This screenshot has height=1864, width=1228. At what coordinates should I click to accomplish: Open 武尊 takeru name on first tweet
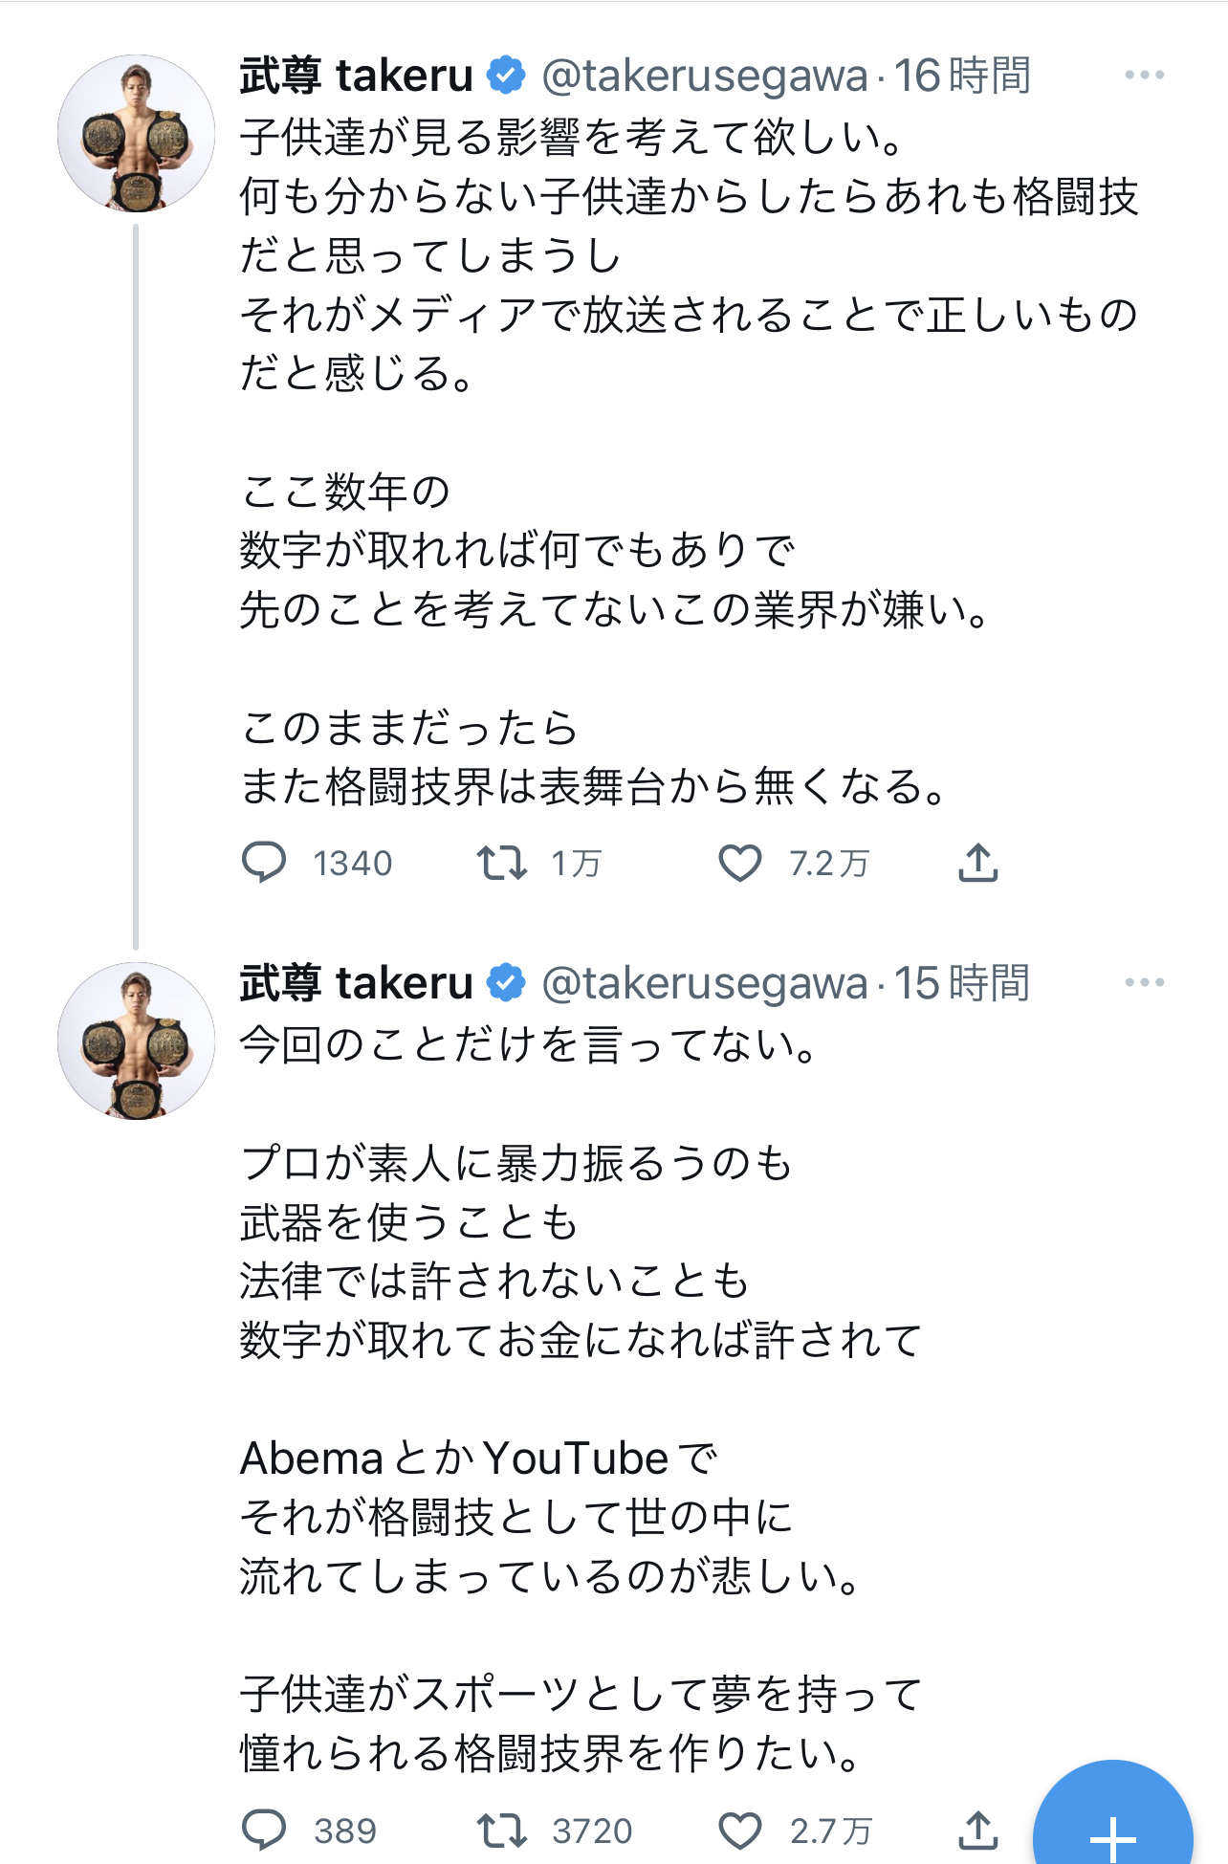[356, 76]
